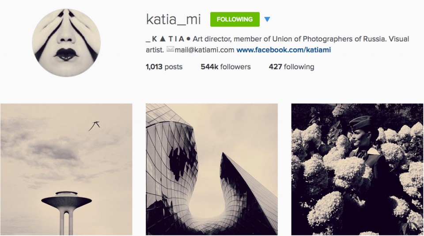Open the curved glass building photo thumbnail

coord(212,169)
